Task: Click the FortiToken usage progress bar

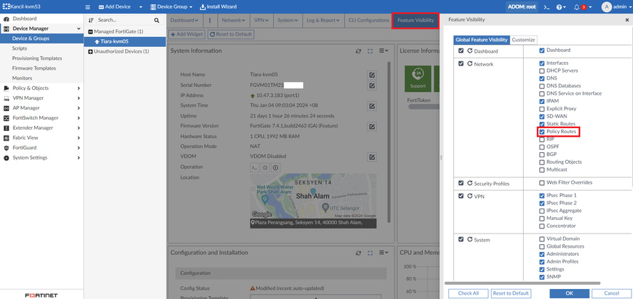Action: click(x=424, y=107)
